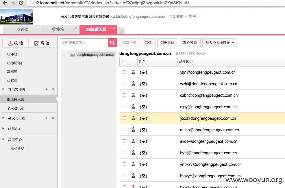Switch to the 收件箱 tab
Image resolution: width=285 pixels, height=188 pixels.
[60, 29]
